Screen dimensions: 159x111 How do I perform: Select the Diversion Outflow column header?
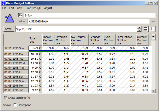63,40
